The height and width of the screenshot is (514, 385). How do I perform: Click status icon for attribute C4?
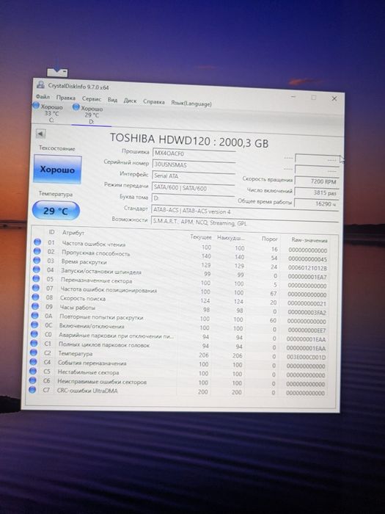pyautogui.click(x=33, y=361)
